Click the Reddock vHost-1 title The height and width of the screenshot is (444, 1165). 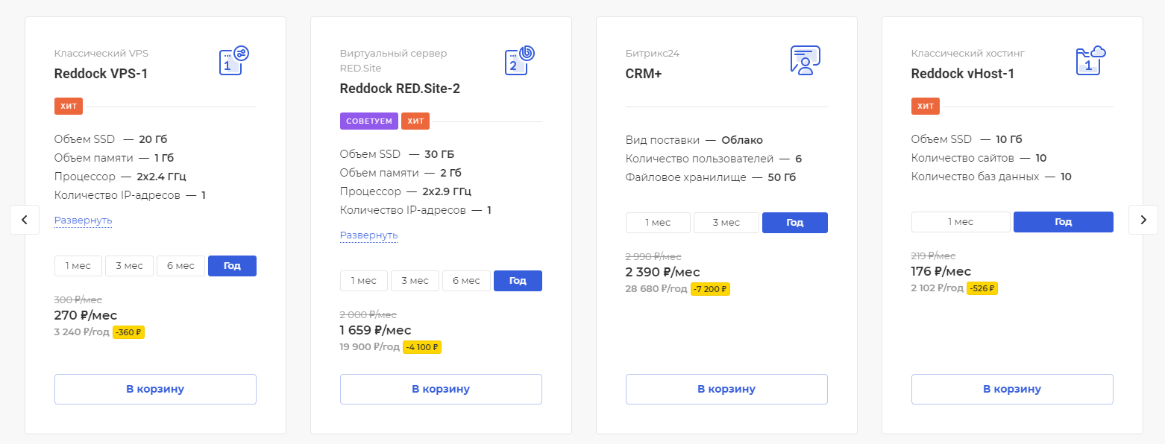962,74
